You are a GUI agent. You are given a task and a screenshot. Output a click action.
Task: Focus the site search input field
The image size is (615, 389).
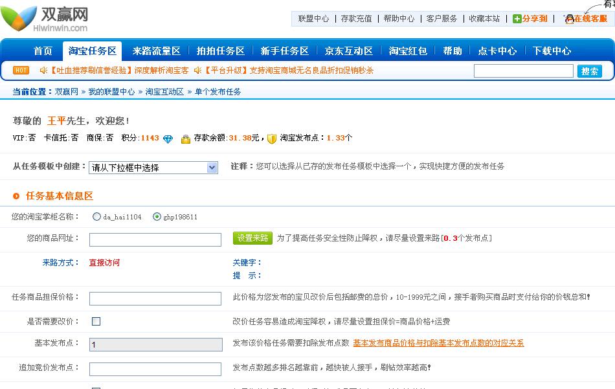click(524, 71)
